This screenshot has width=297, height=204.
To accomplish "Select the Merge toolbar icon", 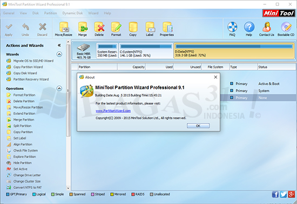I will point(83,27).
